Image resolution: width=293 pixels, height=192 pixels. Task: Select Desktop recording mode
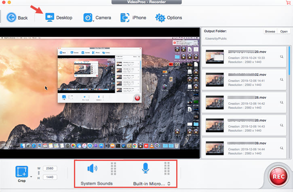(59, 17)
